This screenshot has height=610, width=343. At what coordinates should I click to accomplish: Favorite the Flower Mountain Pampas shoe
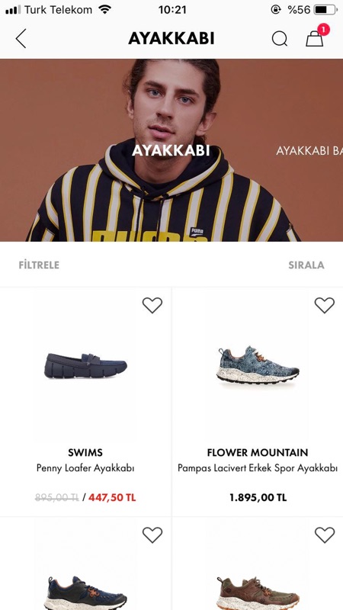325,305
